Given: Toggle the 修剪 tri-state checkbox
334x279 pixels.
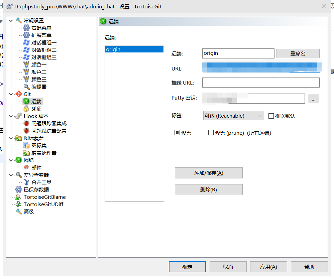Looking at the screenshot, I should (x=177, y=133).
